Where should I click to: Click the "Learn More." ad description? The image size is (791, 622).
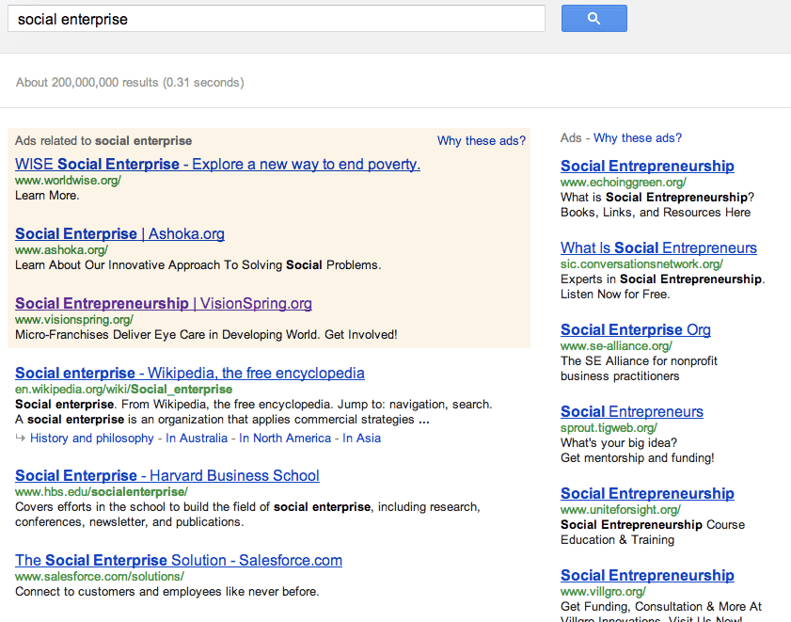click(x=47, y=196)
